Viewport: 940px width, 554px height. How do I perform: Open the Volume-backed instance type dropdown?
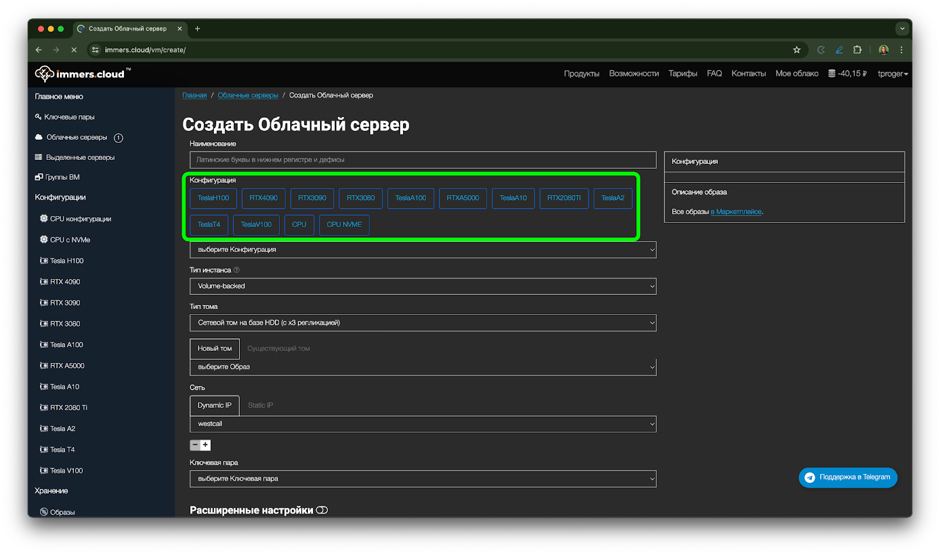tap(423, 286)
